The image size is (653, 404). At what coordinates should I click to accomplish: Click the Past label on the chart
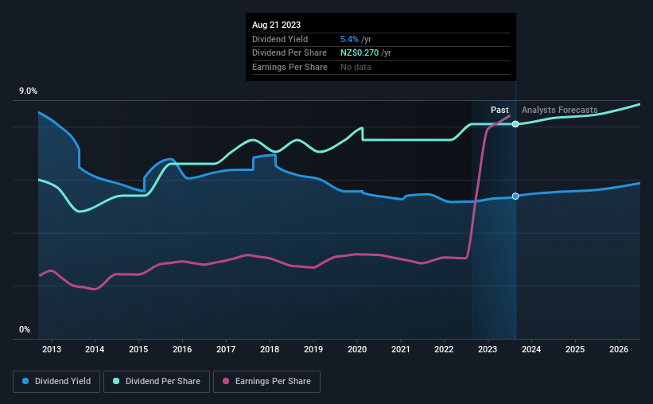pos(499,110)
